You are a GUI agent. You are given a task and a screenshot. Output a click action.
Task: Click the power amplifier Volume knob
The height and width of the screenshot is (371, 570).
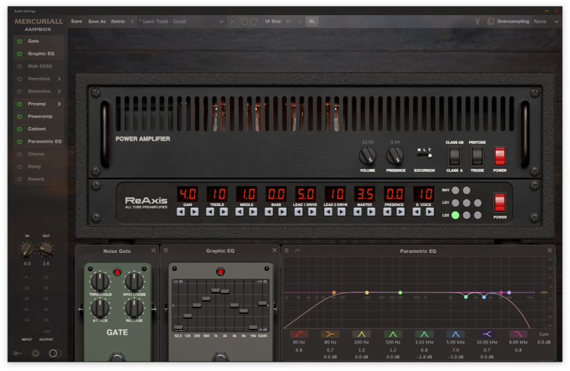[367, 155]
